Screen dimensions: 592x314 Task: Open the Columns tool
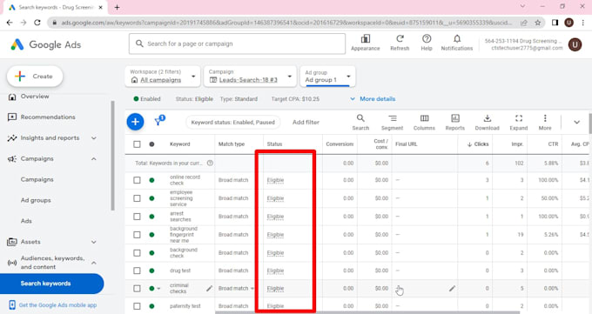[x=424, y=118]
